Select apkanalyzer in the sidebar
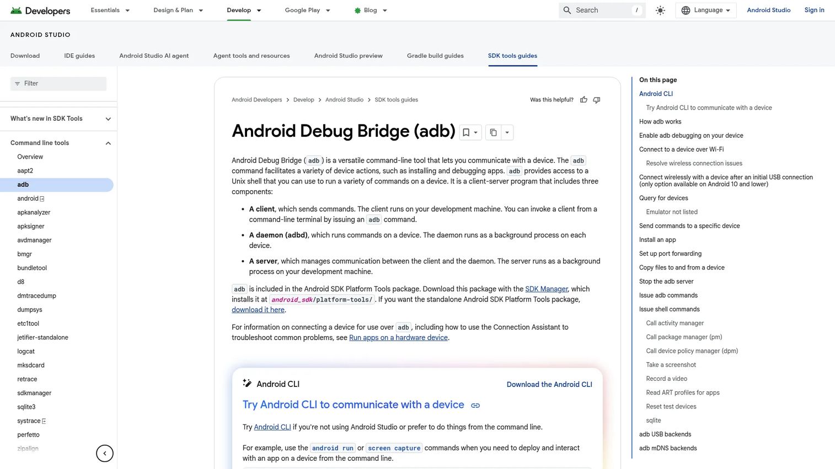Screen dimensions: 835x469 click(x=34, y=213)
